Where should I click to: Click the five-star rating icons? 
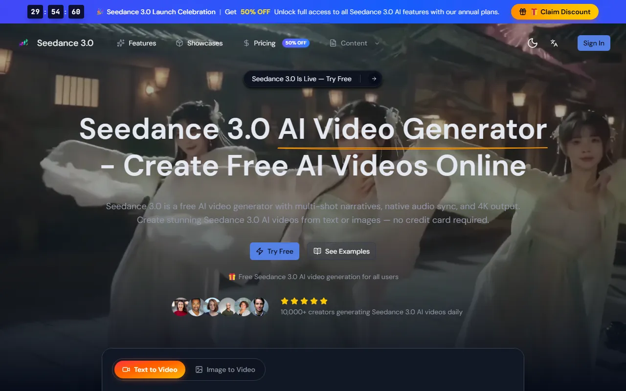(x=304, y=301)
